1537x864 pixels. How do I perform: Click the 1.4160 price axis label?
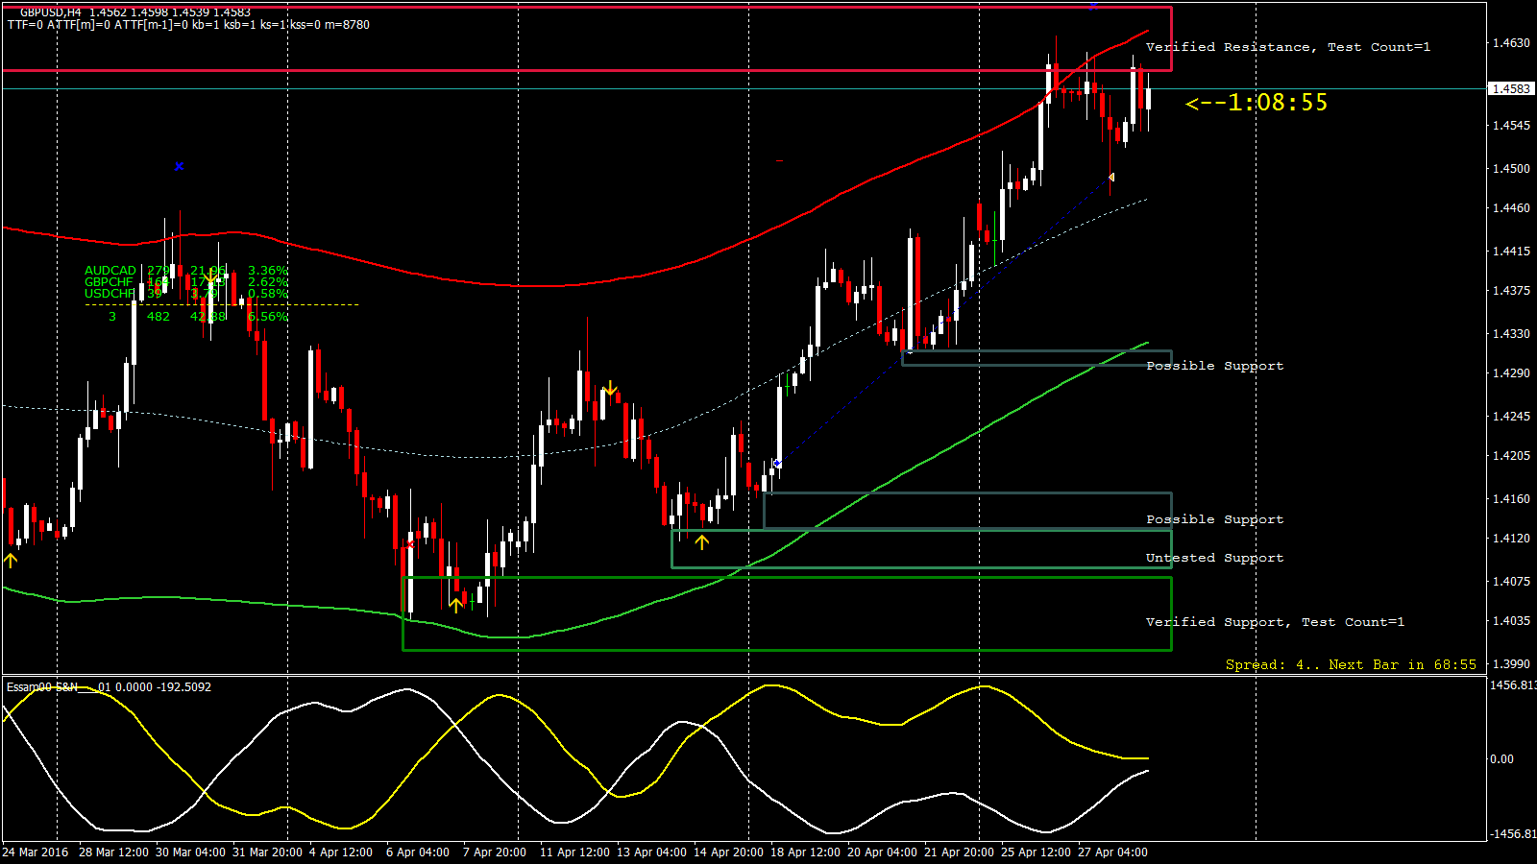pyautogui.click(x=1511, y=499)
